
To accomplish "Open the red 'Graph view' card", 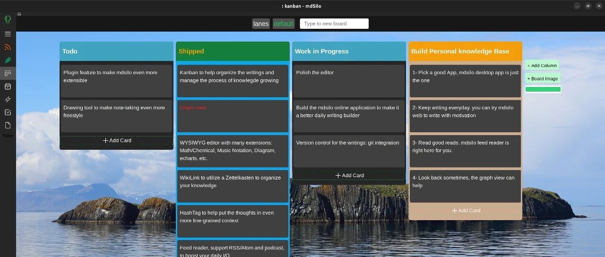I will click(233, 116).
